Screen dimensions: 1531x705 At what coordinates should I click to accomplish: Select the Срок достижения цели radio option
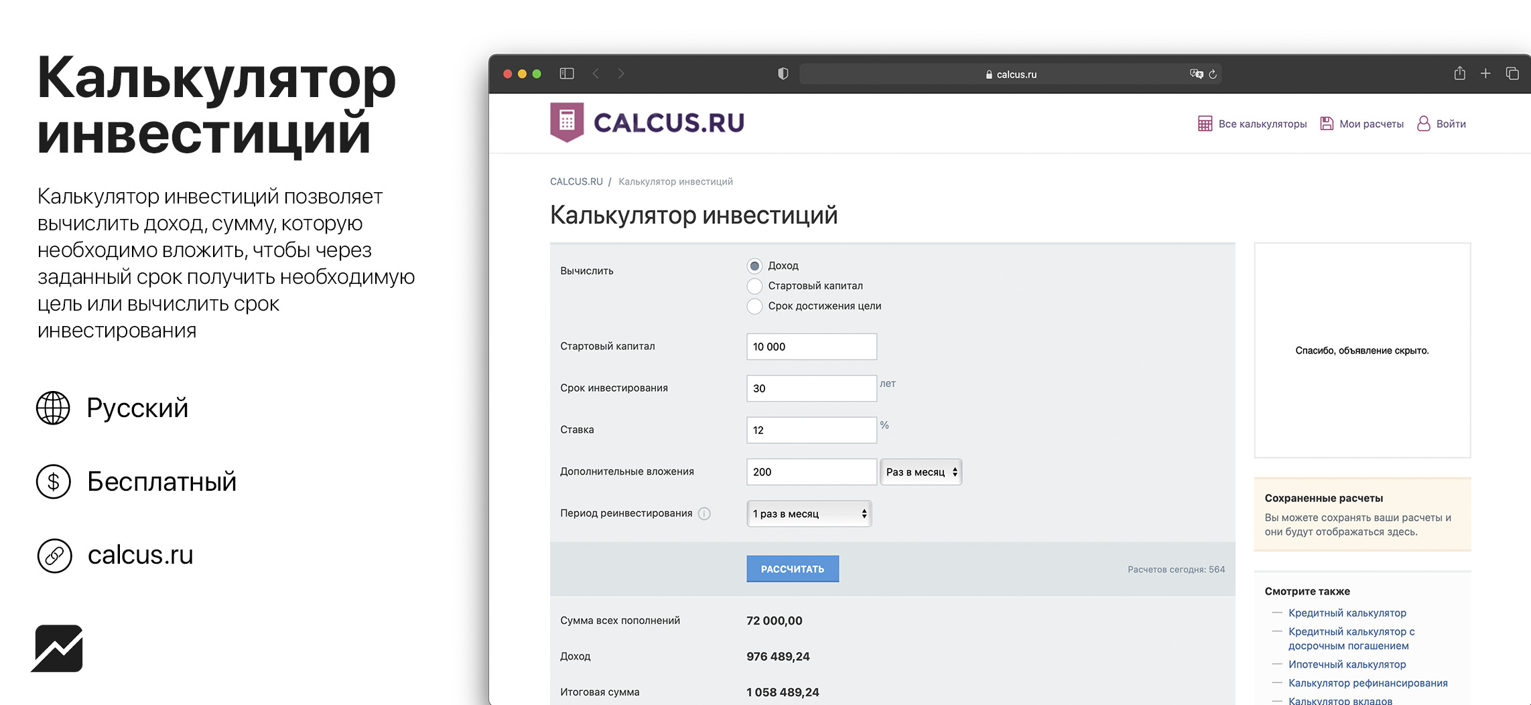[x=754, y=306]
